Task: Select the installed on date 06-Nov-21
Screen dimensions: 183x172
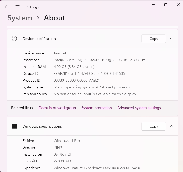Action: [x=62, y=154]
